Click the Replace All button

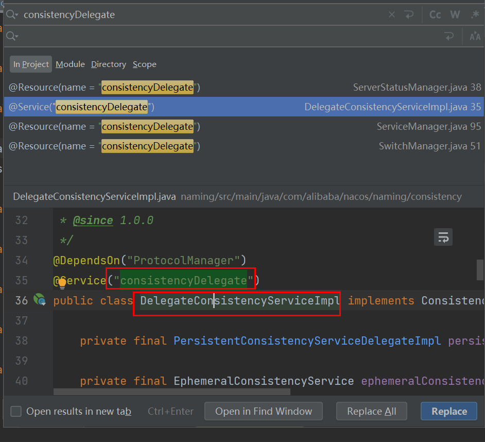click(x=372, y=411)
